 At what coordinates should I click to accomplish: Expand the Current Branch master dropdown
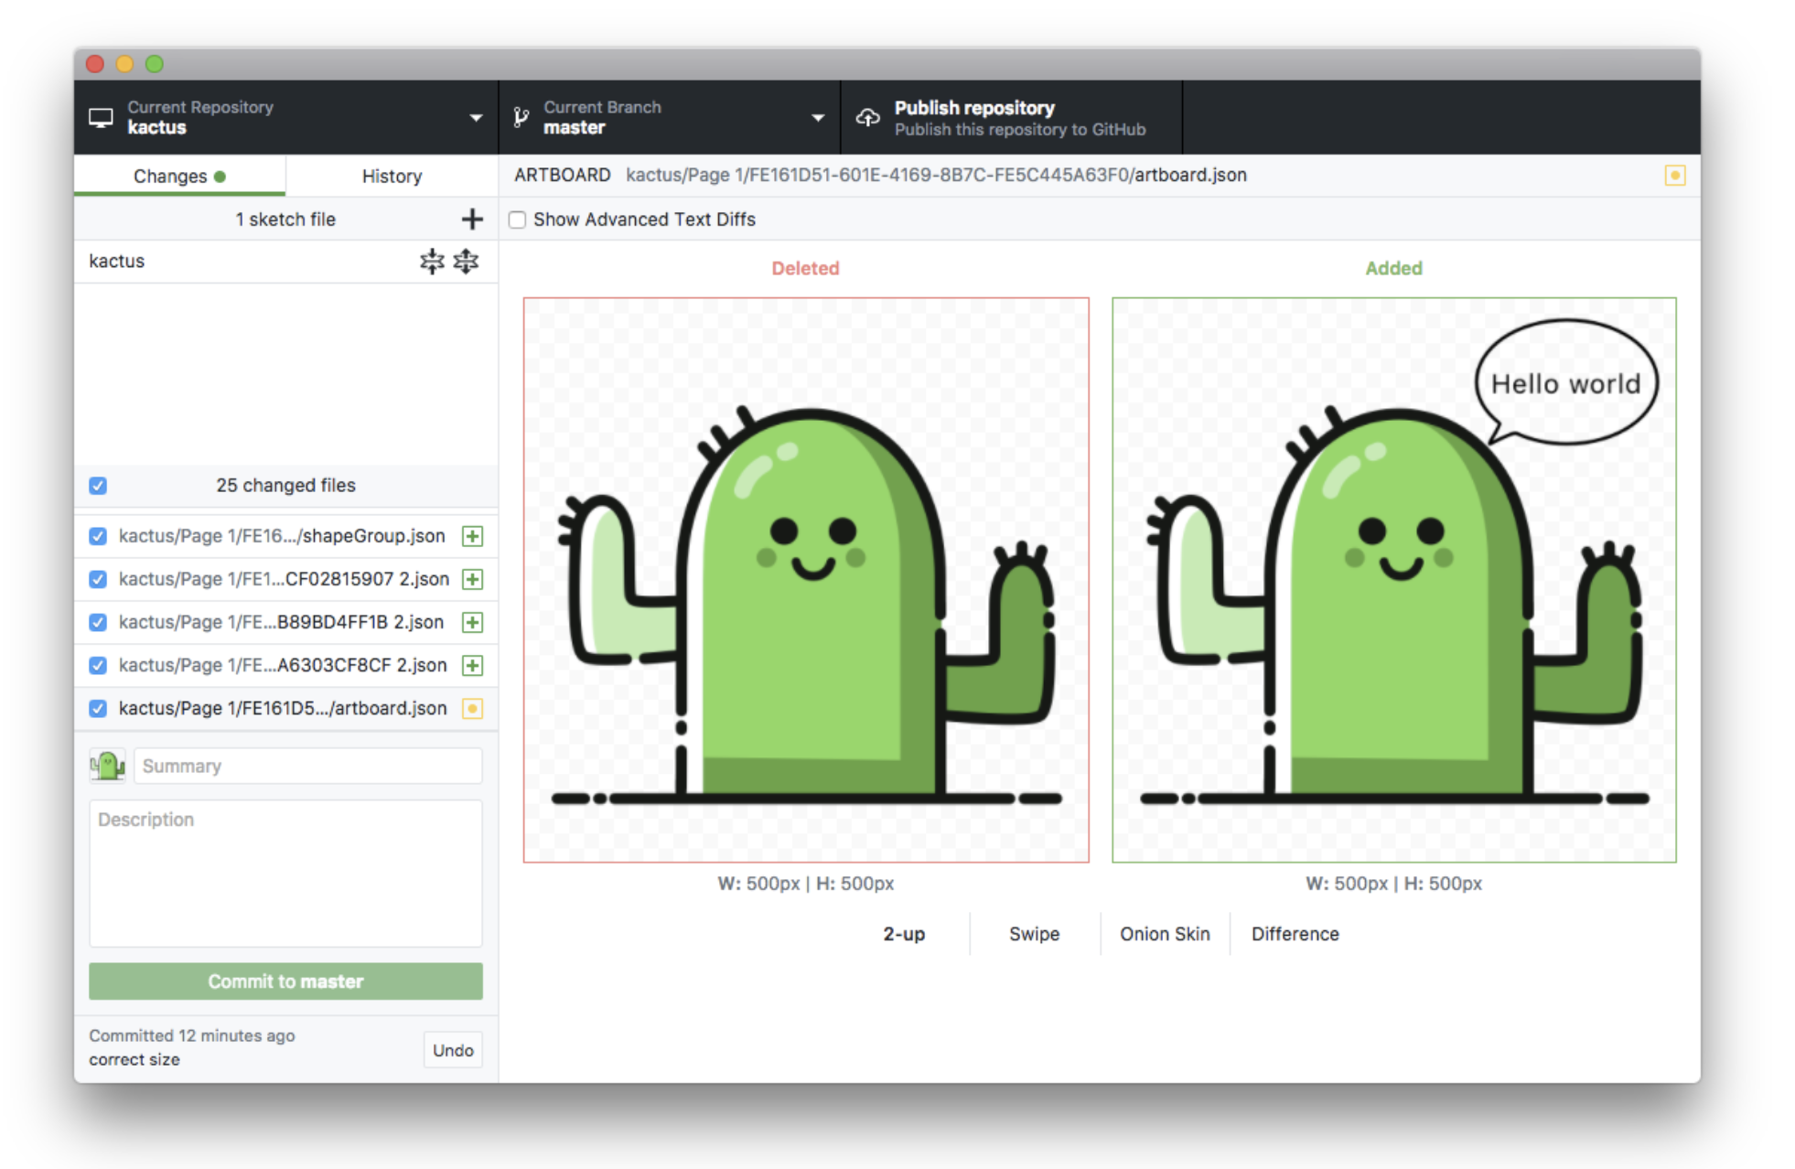click(669, 118)
